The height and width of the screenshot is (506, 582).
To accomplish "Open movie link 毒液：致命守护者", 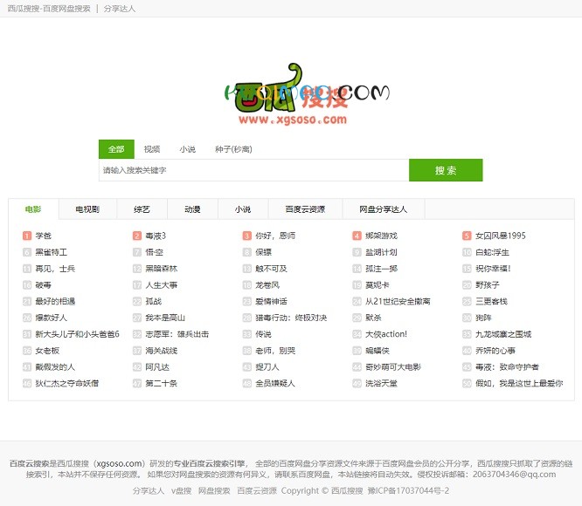I will coord(508,367).
